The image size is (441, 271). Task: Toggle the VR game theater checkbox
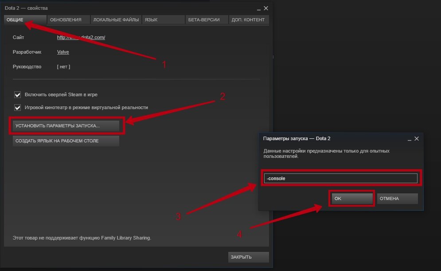(17, 107)
